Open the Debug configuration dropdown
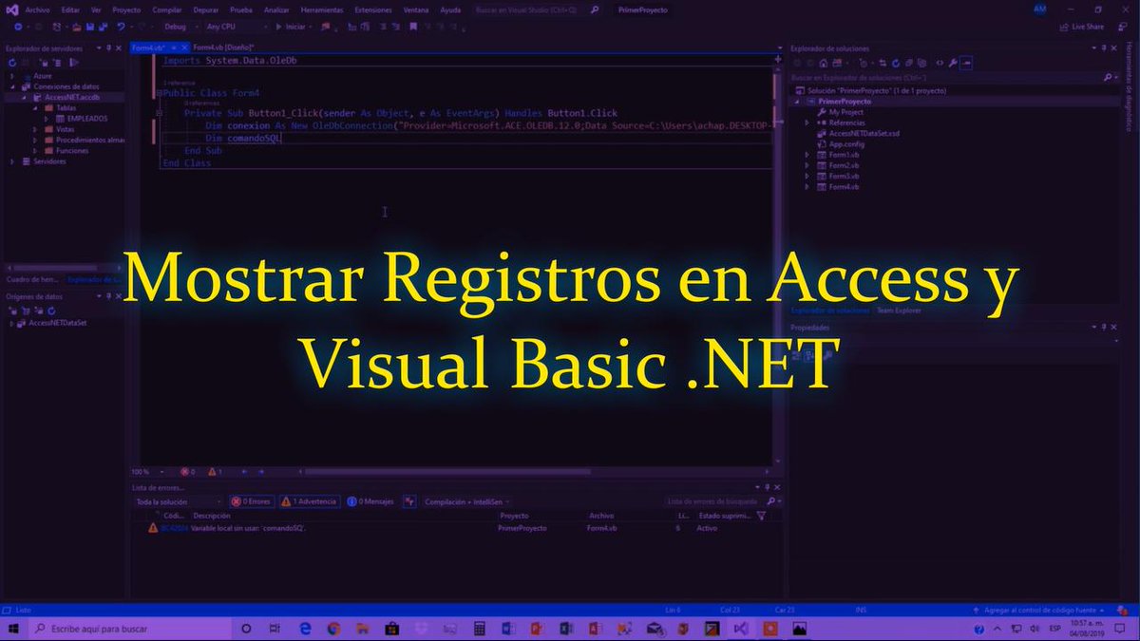This screenshot has height=641, width=1140. click(183, 27)
